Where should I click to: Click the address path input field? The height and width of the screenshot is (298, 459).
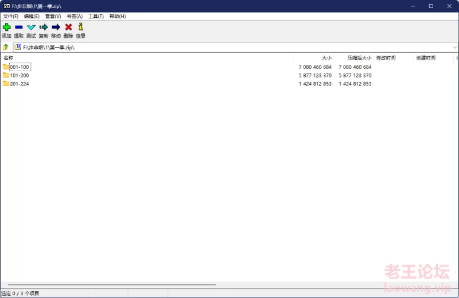236,47
